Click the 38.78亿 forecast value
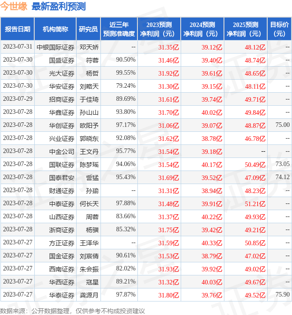This screenshot has height=315, width=292. (x=212, y=139)
